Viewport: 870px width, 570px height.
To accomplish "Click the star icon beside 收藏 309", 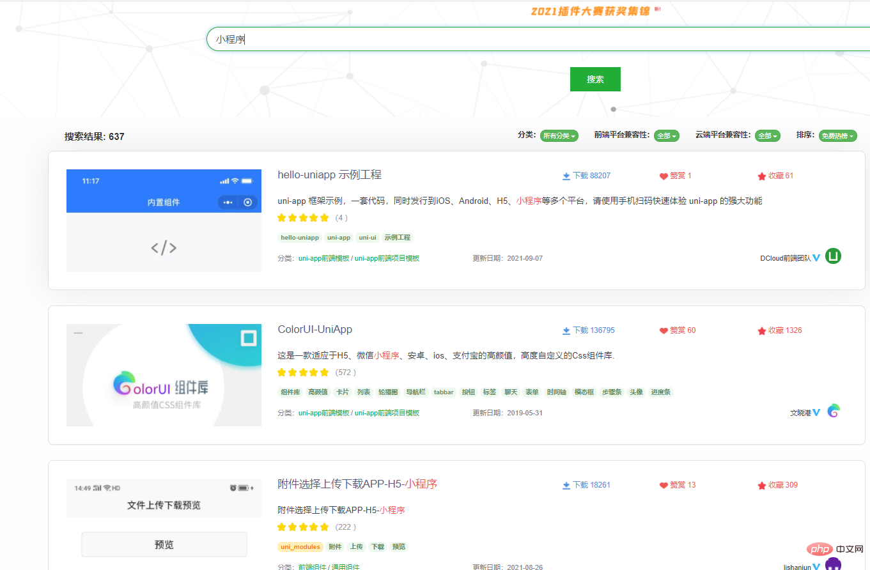I will click(x=761, y=486).
